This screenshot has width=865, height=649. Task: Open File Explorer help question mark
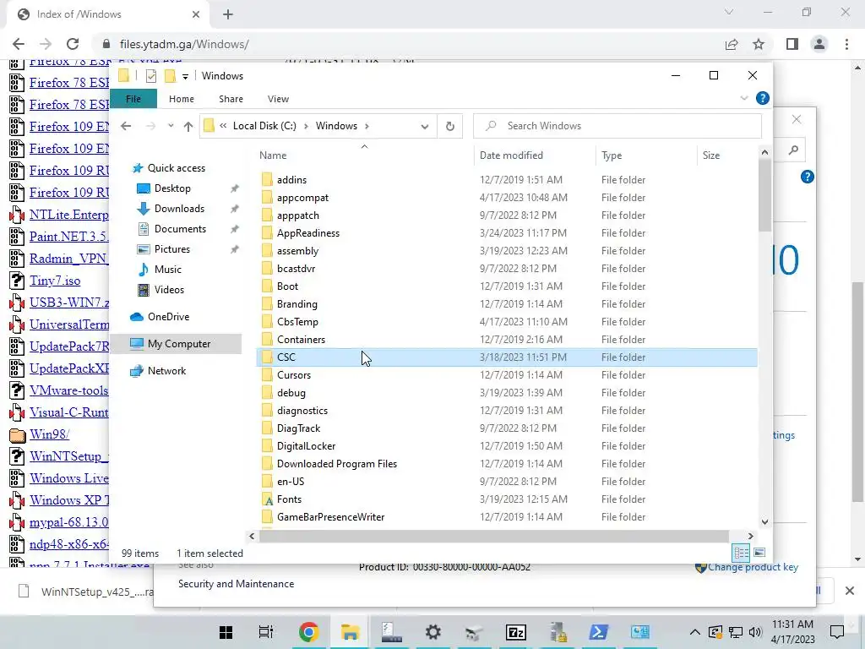[x=763, y=98]
